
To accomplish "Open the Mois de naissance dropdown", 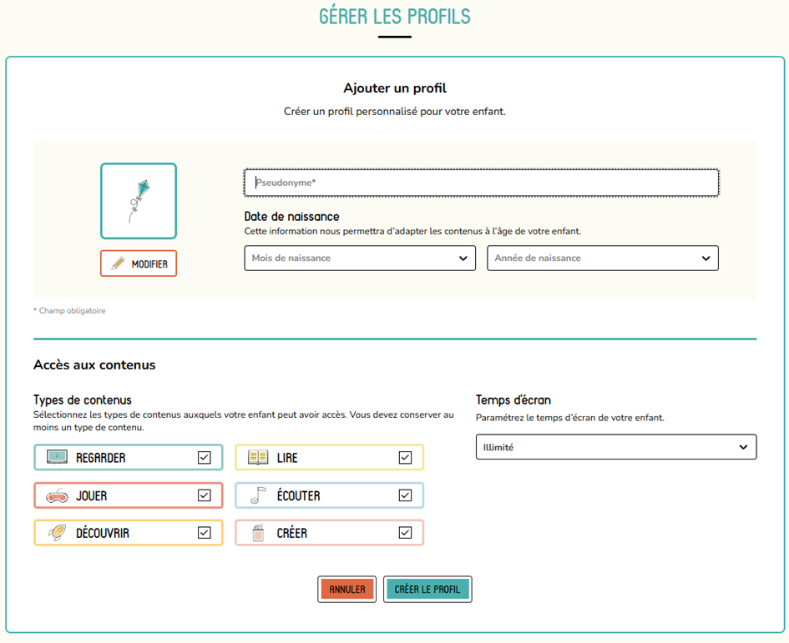I will [x=360, y=258].
